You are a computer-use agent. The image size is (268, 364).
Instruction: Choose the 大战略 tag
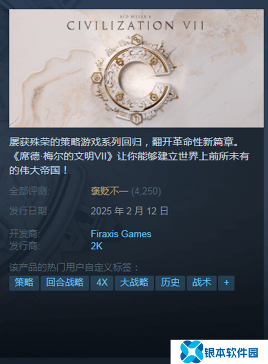134,283
